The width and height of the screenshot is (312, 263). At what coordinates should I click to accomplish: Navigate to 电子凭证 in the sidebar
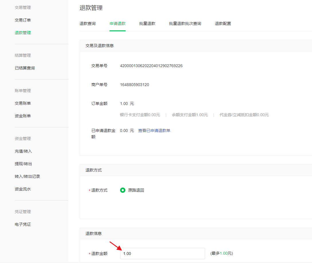point(23,224)
